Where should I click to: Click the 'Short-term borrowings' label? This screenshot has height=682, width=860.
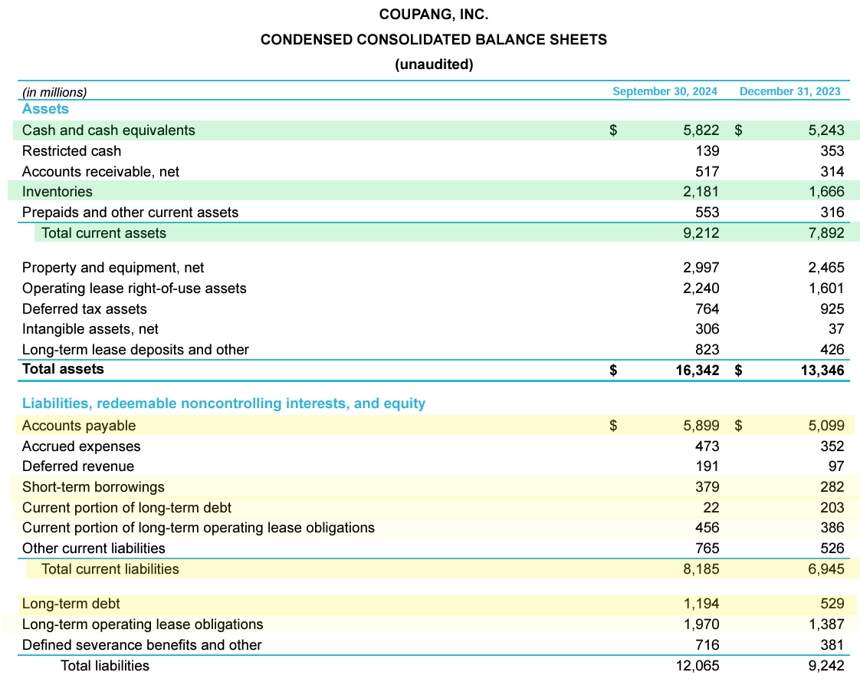pyautogui.click(x=94, y=487)
